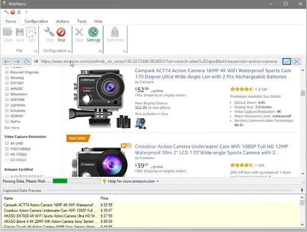Expand the Settings group dialog launcher
The image size is (307, 232).
[100, 51]
